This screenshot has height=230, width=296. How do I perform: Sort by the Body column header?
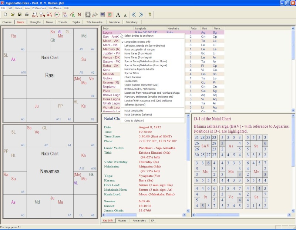[x=118, y=29]
